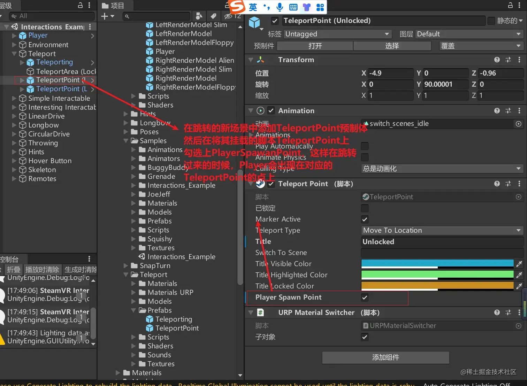Screen dimensions: 527x386
Task: Pick eyedropper for Title Visible Color
Action: coord(519,264)
